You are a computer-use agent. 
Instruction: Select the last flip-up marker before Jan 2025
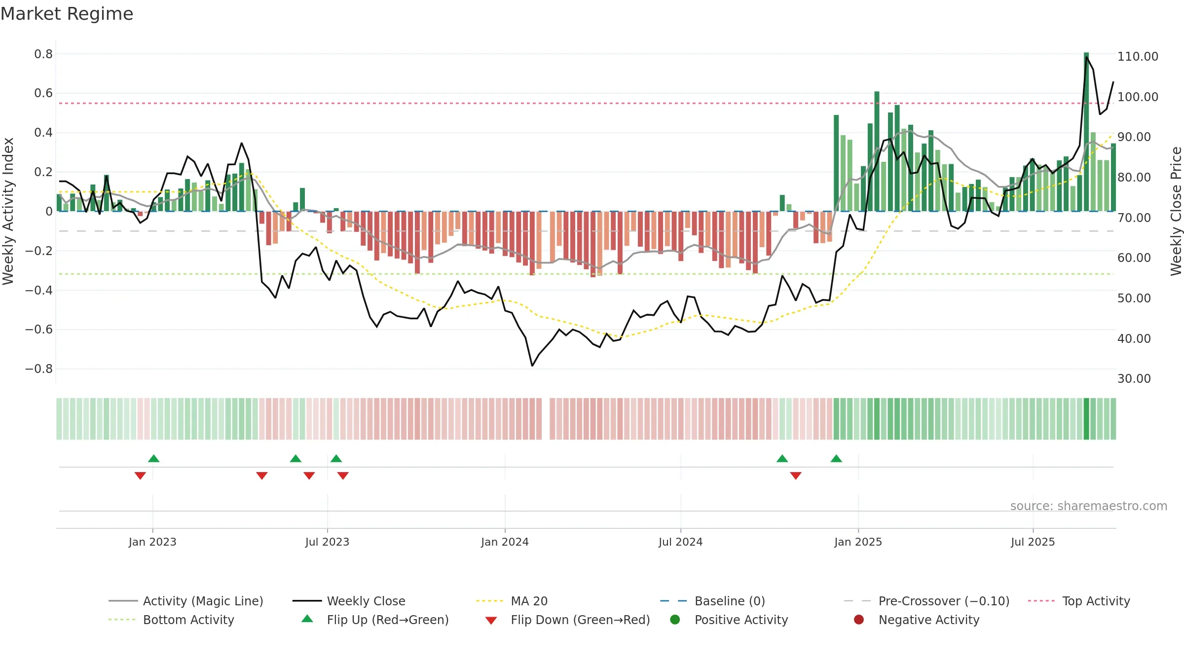pos(836,458)
